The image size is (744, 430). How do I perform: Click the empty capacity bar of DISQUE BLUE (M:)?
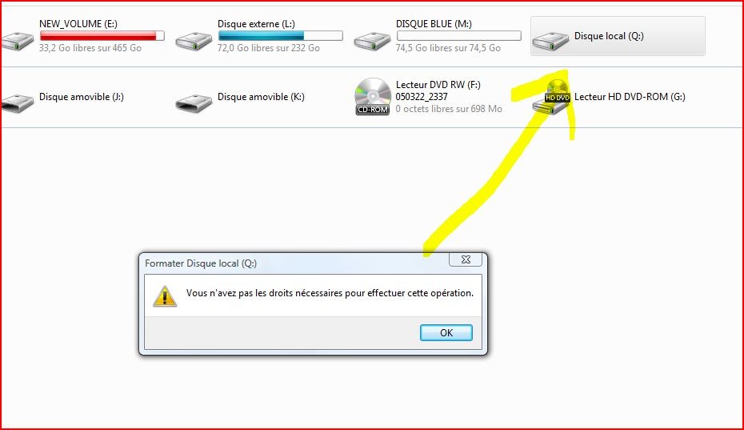point(459,36)
